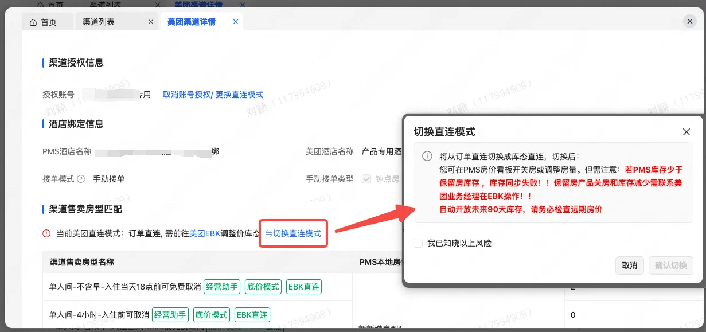Click 经营助手 tag in the 单人间-4小时 row
The width and height of the screenshot is (706, 332).
170,315
